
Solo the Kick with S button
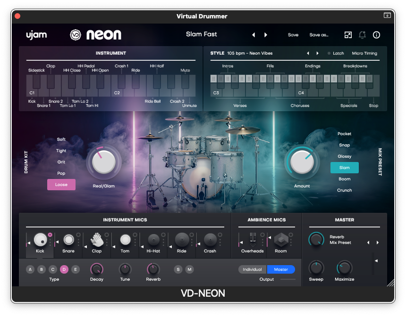[x=178, y=269]
